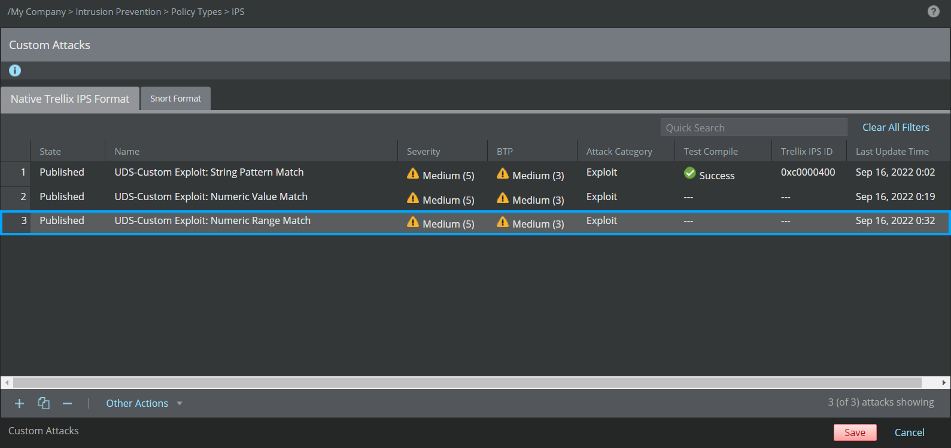
Task: Click timestamp Sep 16, 2022 0:02
Action: tap(895, 172)
